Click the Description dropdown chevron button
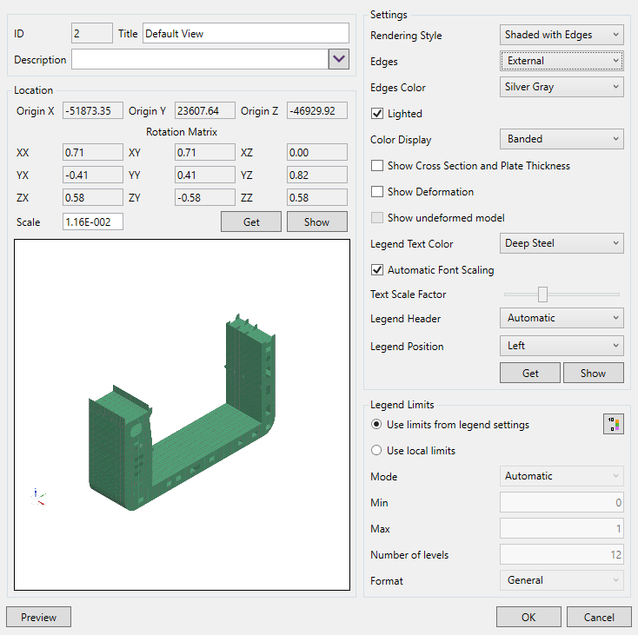Image resolution: width=638 pixels, height=635 pixels. pyautogui.click(x=338, y=60)
